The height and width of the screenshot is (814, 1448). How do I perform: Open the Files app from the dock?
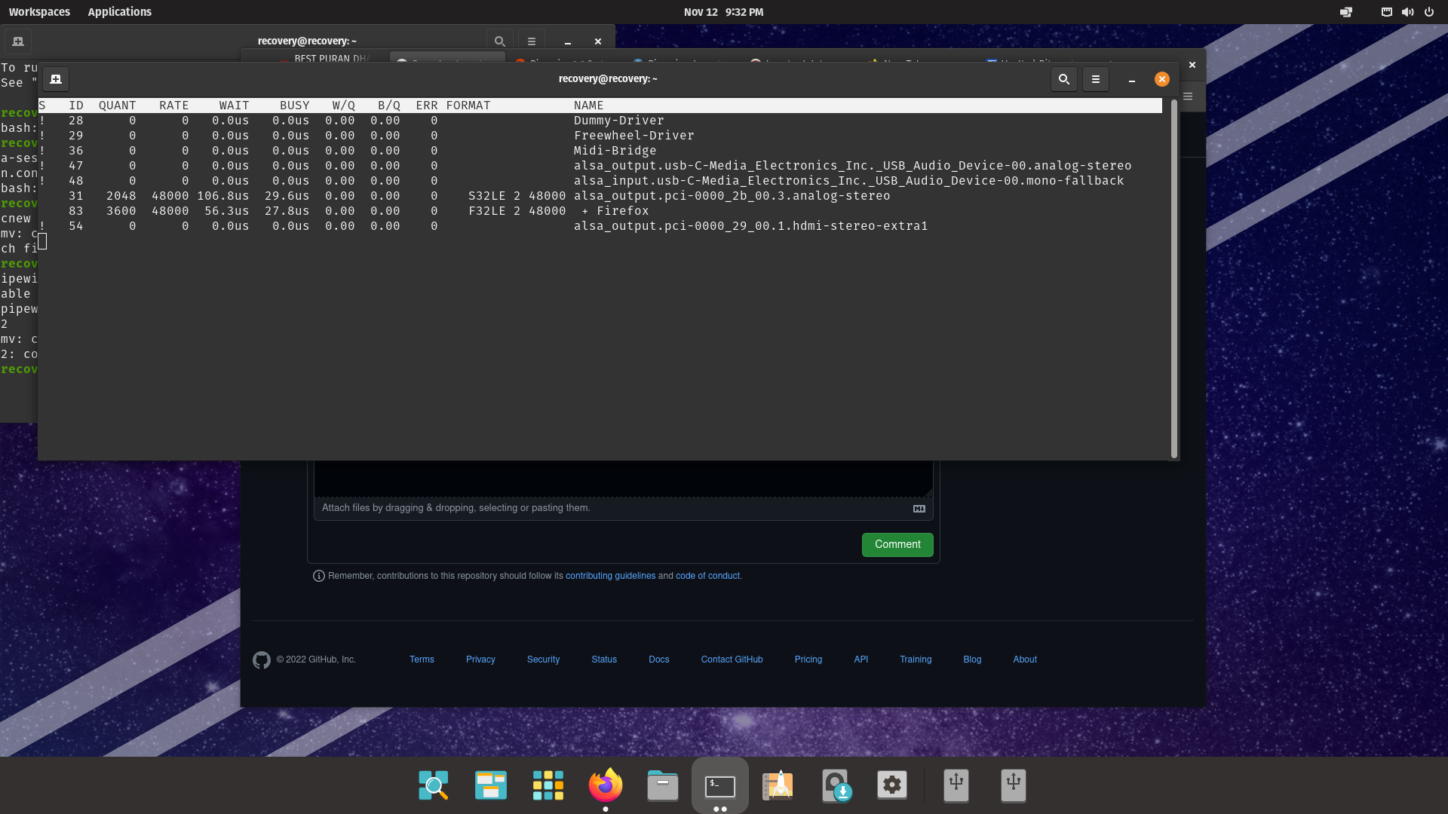tap(661, 785)
